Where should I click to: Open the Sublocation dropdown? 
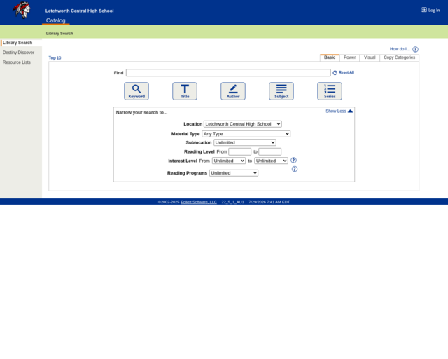coord(245,142)
